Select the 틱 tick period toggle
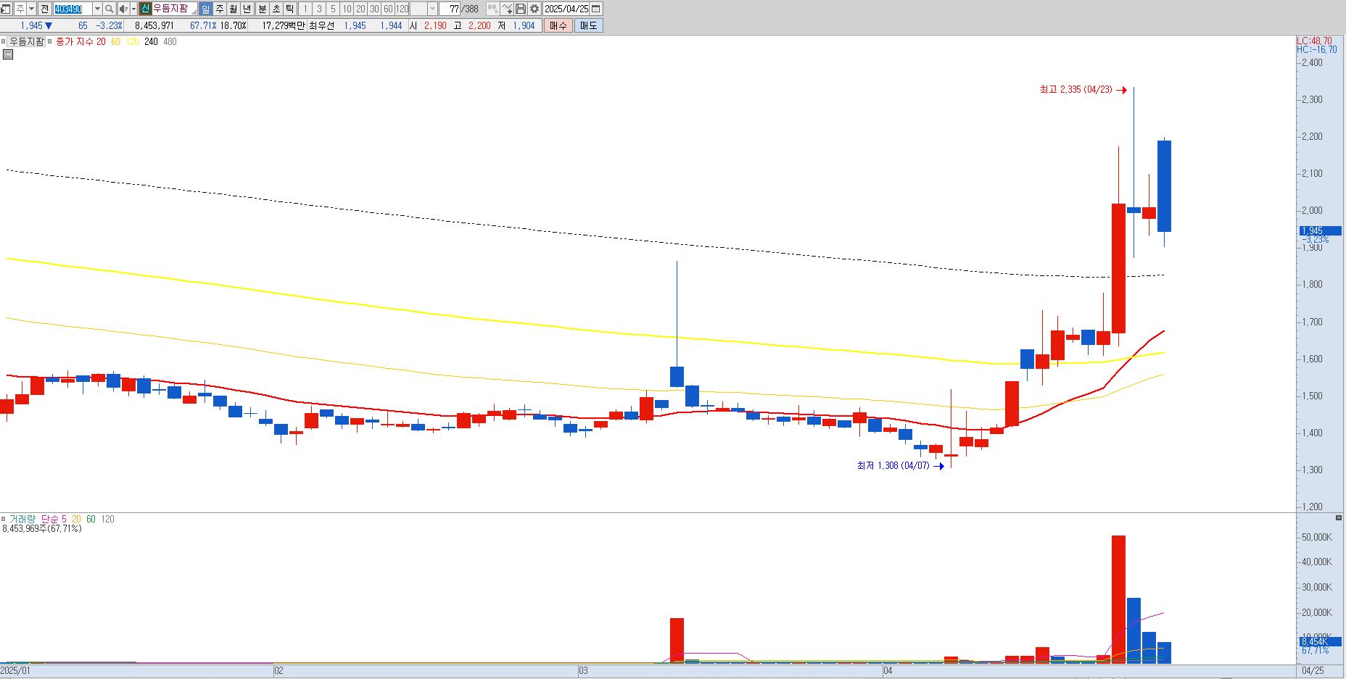Image resolution: width=1346 pixels, height=679 pixels. tap(289, 9)
